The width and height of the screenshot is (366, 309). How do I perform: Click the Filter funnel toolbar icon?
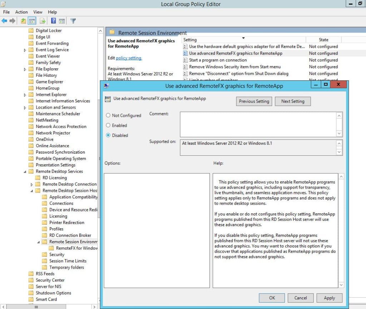73,21
